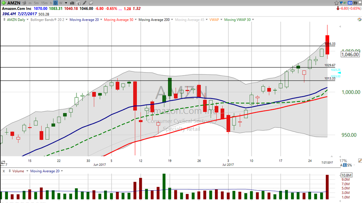The width and height of the screenshot is (362, 203).
Task: Click the star favorite icon
Action: click(x=336, y=3)
